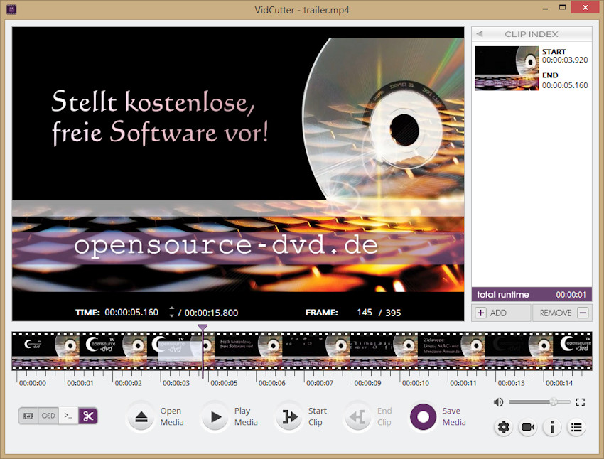Click the volume slider handle
Screen dimensions: 604x459
pos(553,402)
